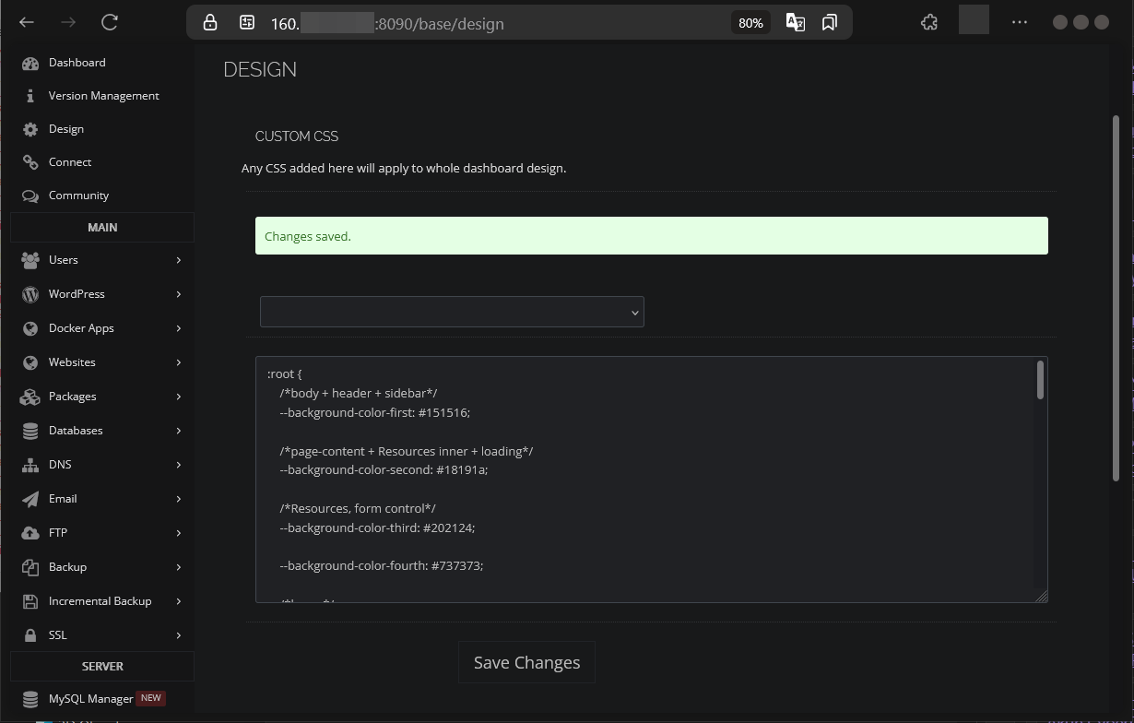
Task: Expand the Websites submenu chevron
Action: [179, 362]
